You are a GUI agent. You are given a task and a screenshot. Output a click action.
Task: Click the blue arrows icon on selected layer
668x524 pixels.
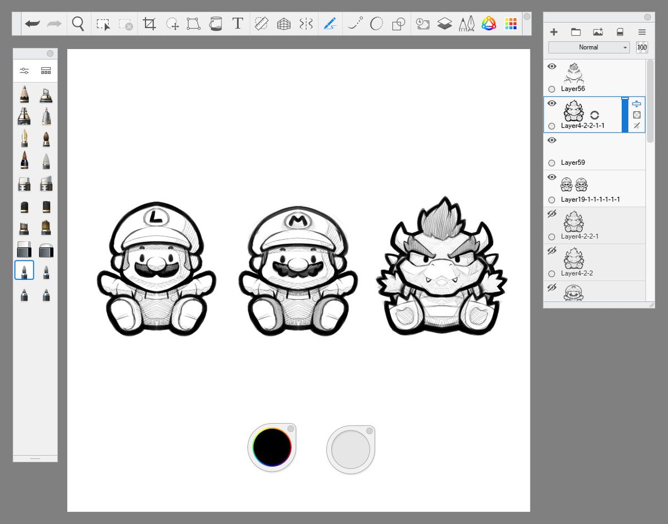[637, 104]
